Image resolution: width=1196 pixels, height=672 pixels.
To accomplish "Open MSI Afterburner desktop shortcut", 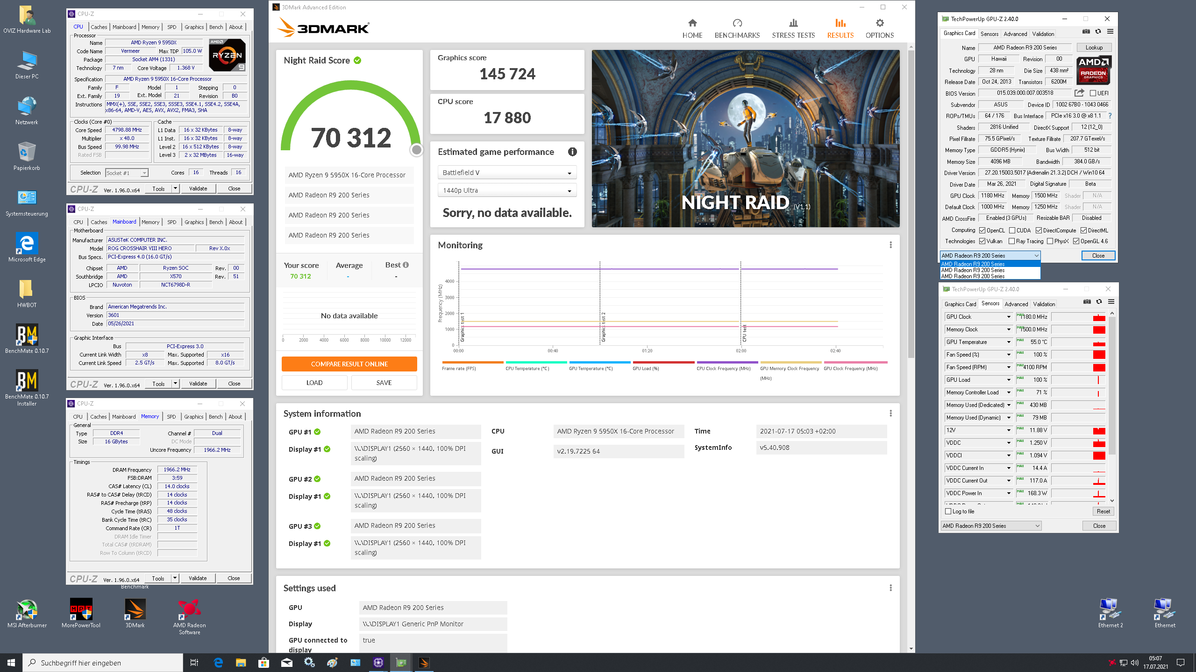I will coord(27,614).
